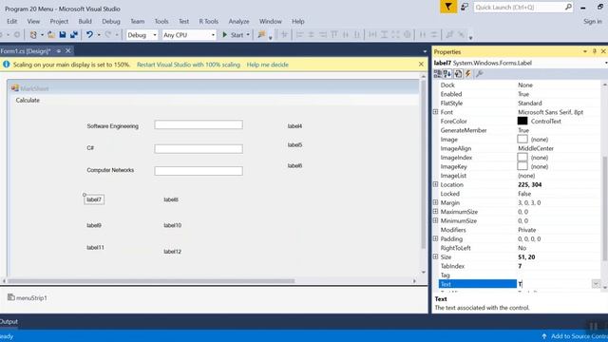
Task: Click the Computer Networks text box
Action: coord(199,171)
